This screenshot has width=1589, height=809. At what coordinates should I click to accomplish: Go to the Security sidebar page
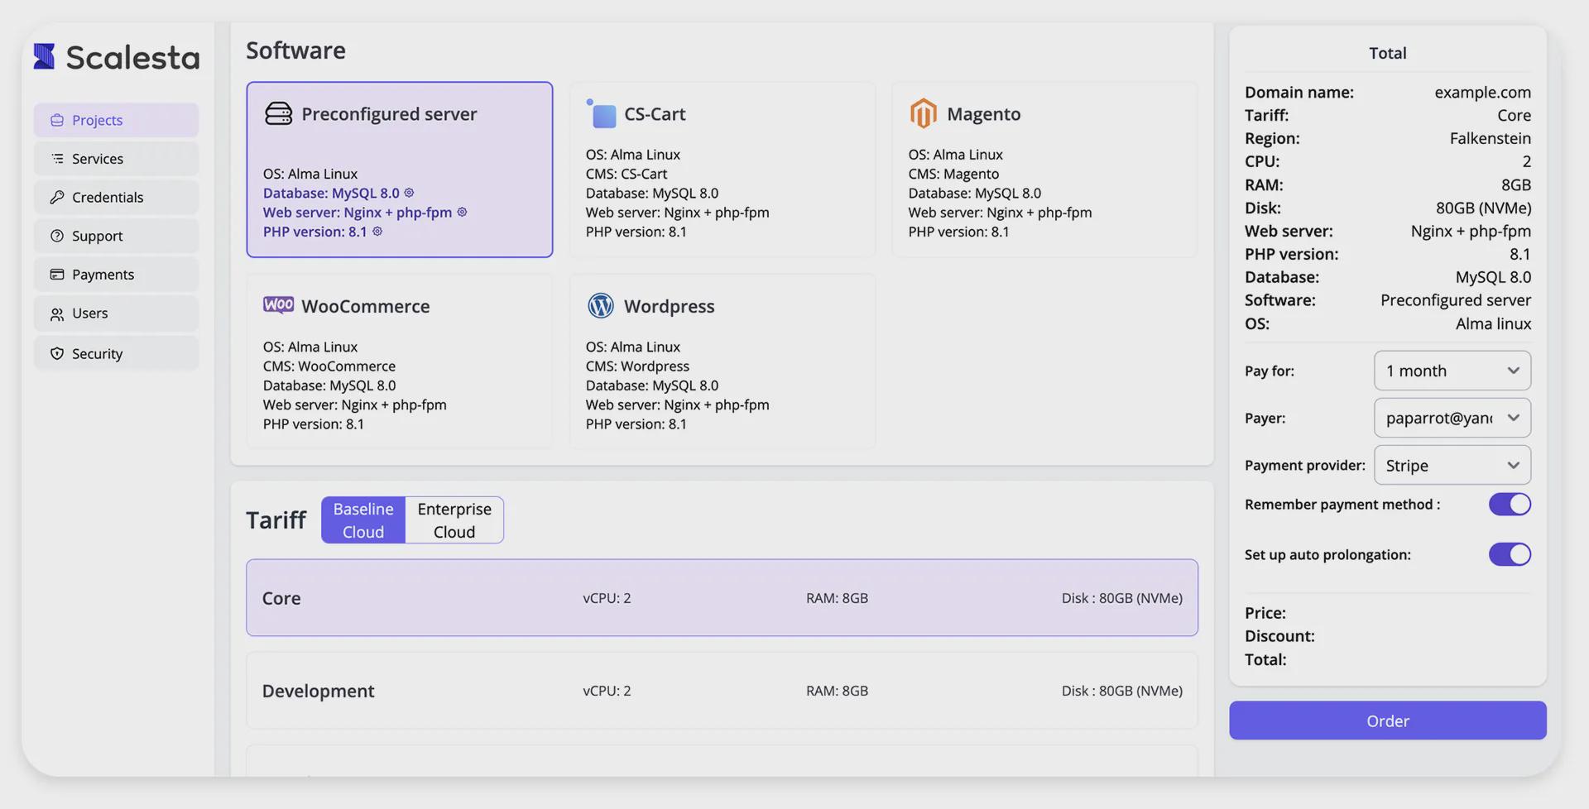click(x=97, y=353)
